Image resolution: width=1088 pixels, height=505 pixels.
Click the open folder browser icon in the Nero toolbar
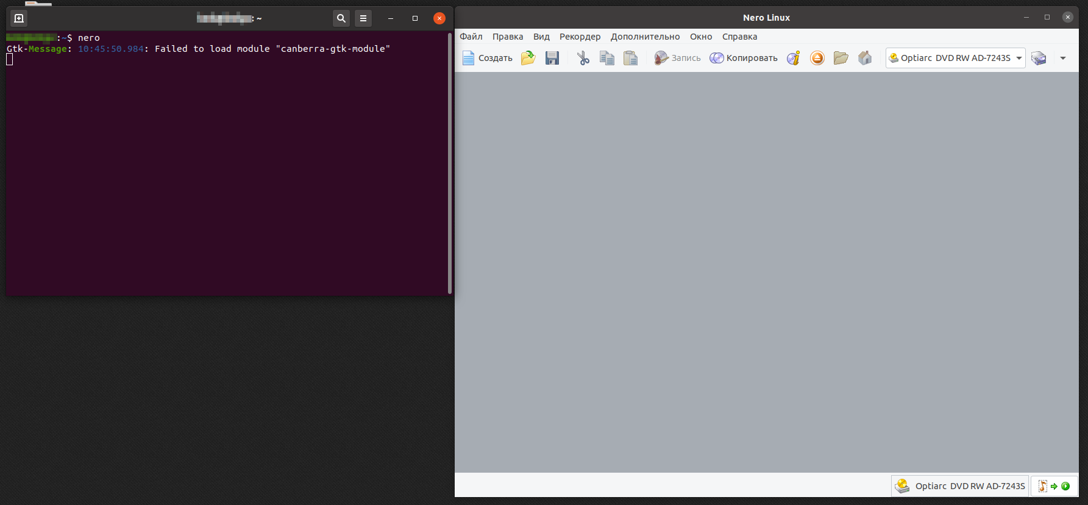[x=841, y=58]
